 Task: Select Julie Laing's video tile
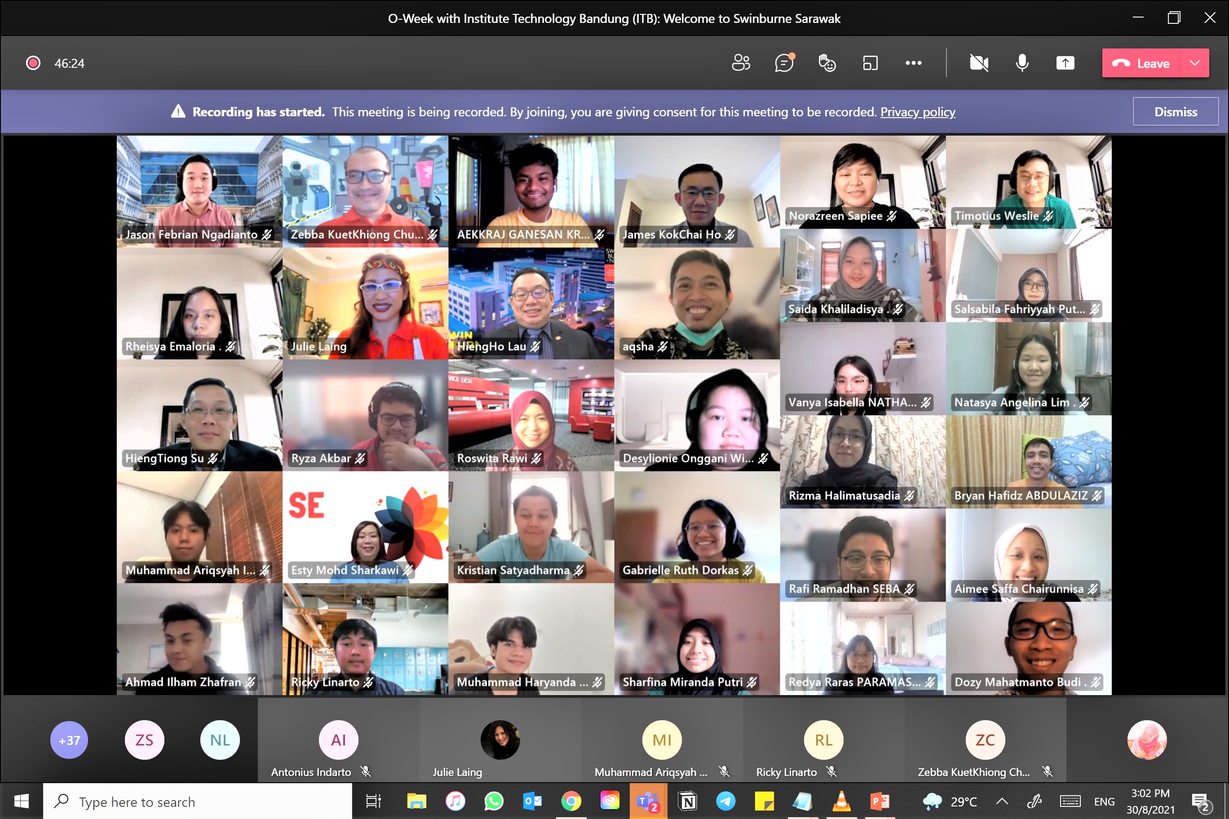[365, 303]
